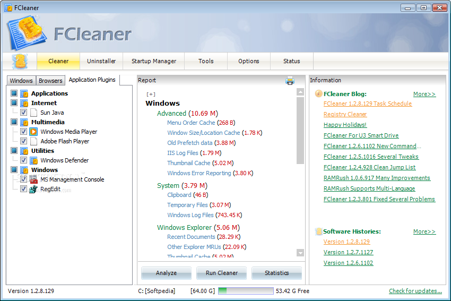
Task: Click Check for updates link
Action: click(x=415, y=291)
